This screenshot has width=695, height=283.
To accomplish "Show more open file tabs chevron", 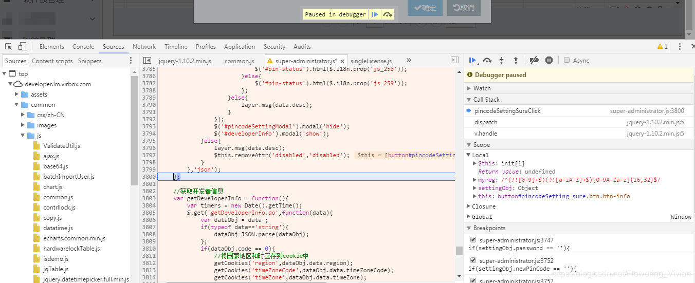I will pyautogui.click(x=409, y=61).
